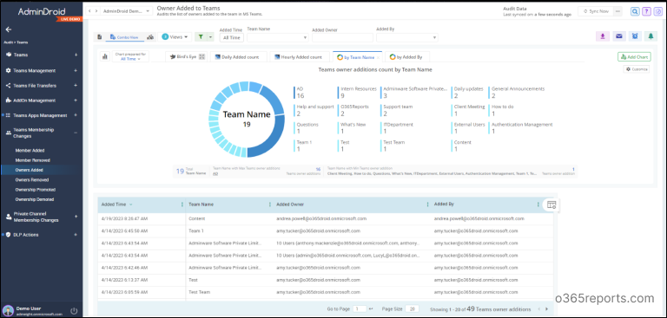The image size is (667, 318).
Task: Click the download export icon
Action: 603,36
